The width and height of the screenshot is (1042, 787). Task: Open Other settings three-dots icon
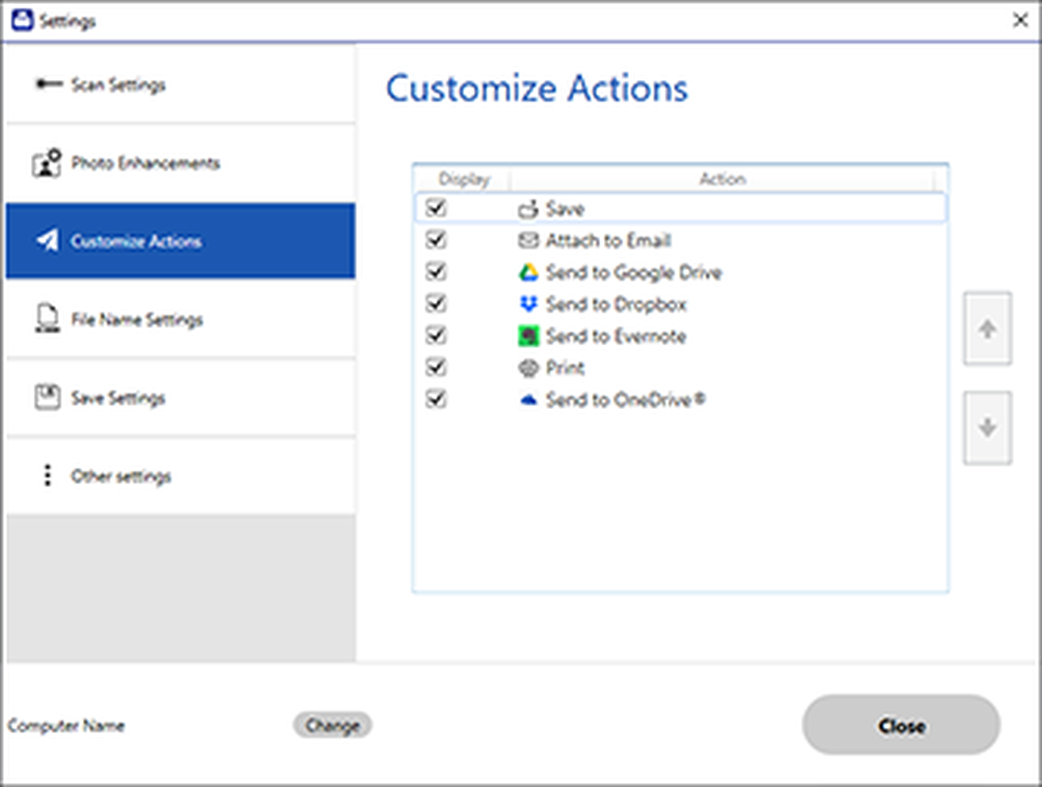tap(47, 475)
